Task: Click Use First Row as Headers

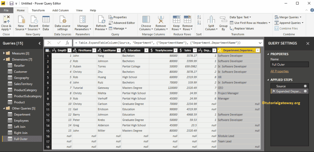Action: coord(250,23)
